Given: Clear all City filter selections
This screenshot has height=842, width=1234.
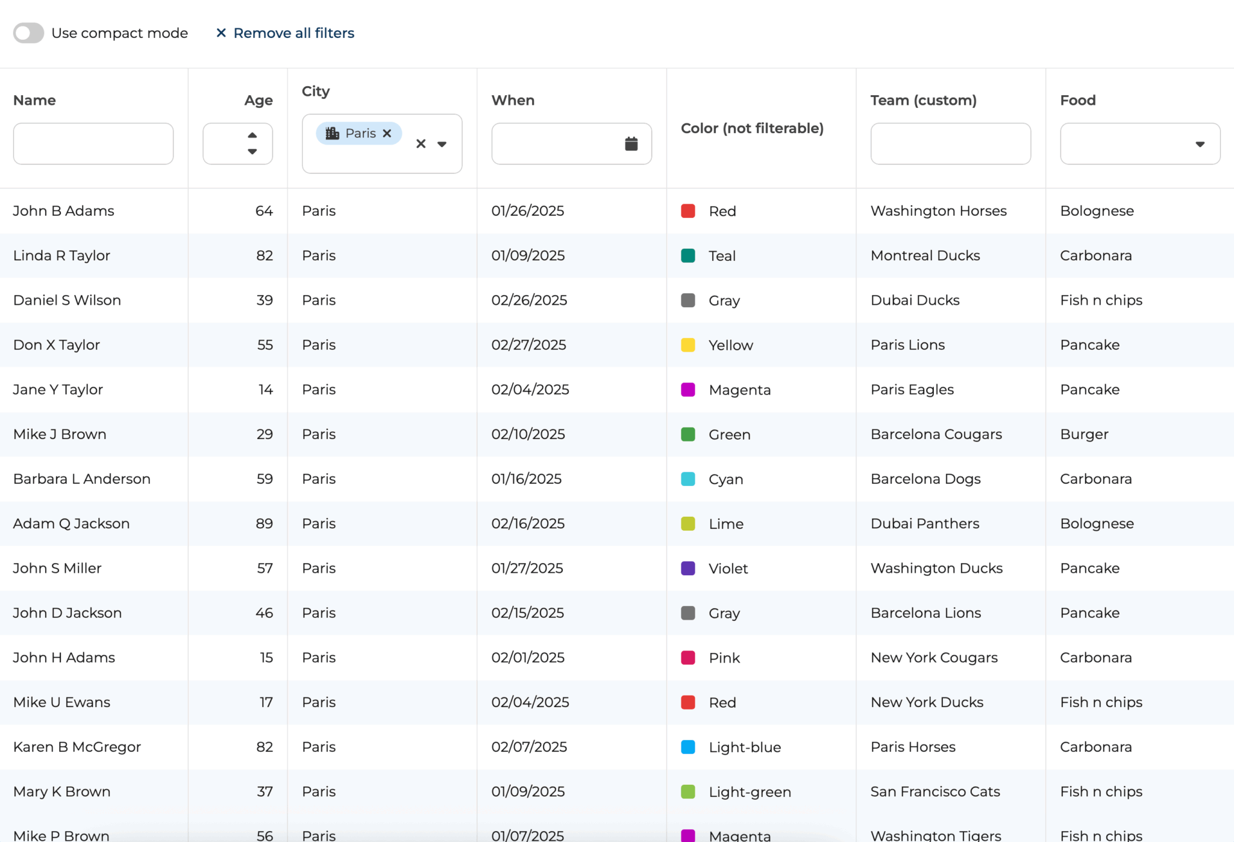Looking at the screenshot, I should pyautogui.click(x=421, y=144).
